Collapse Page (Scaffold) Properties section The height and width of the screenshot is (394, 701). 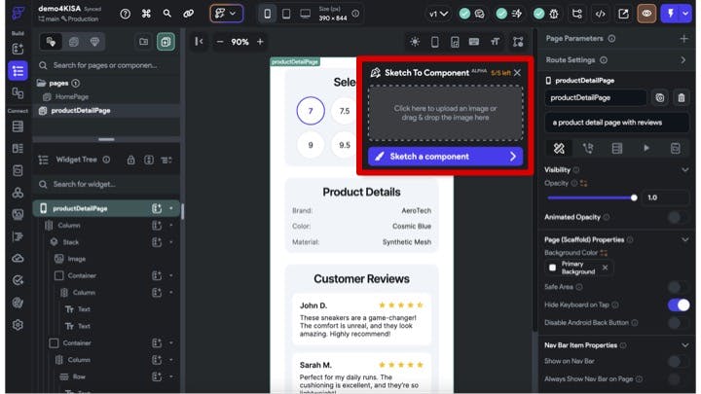[684, 240]
